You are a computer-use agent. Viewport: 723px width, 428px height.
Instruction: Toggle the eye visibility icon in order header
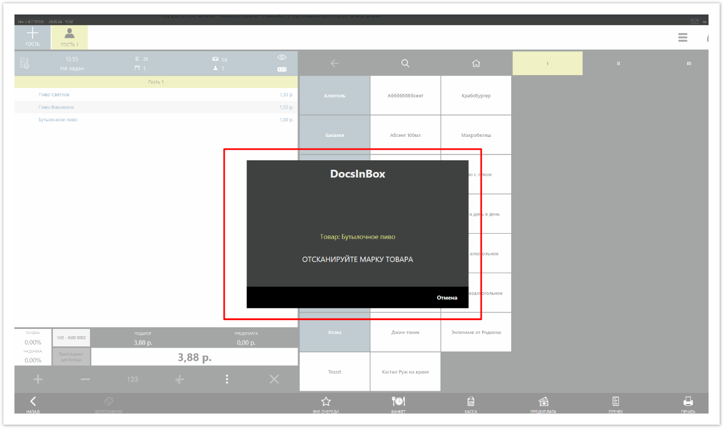(282, 57)
